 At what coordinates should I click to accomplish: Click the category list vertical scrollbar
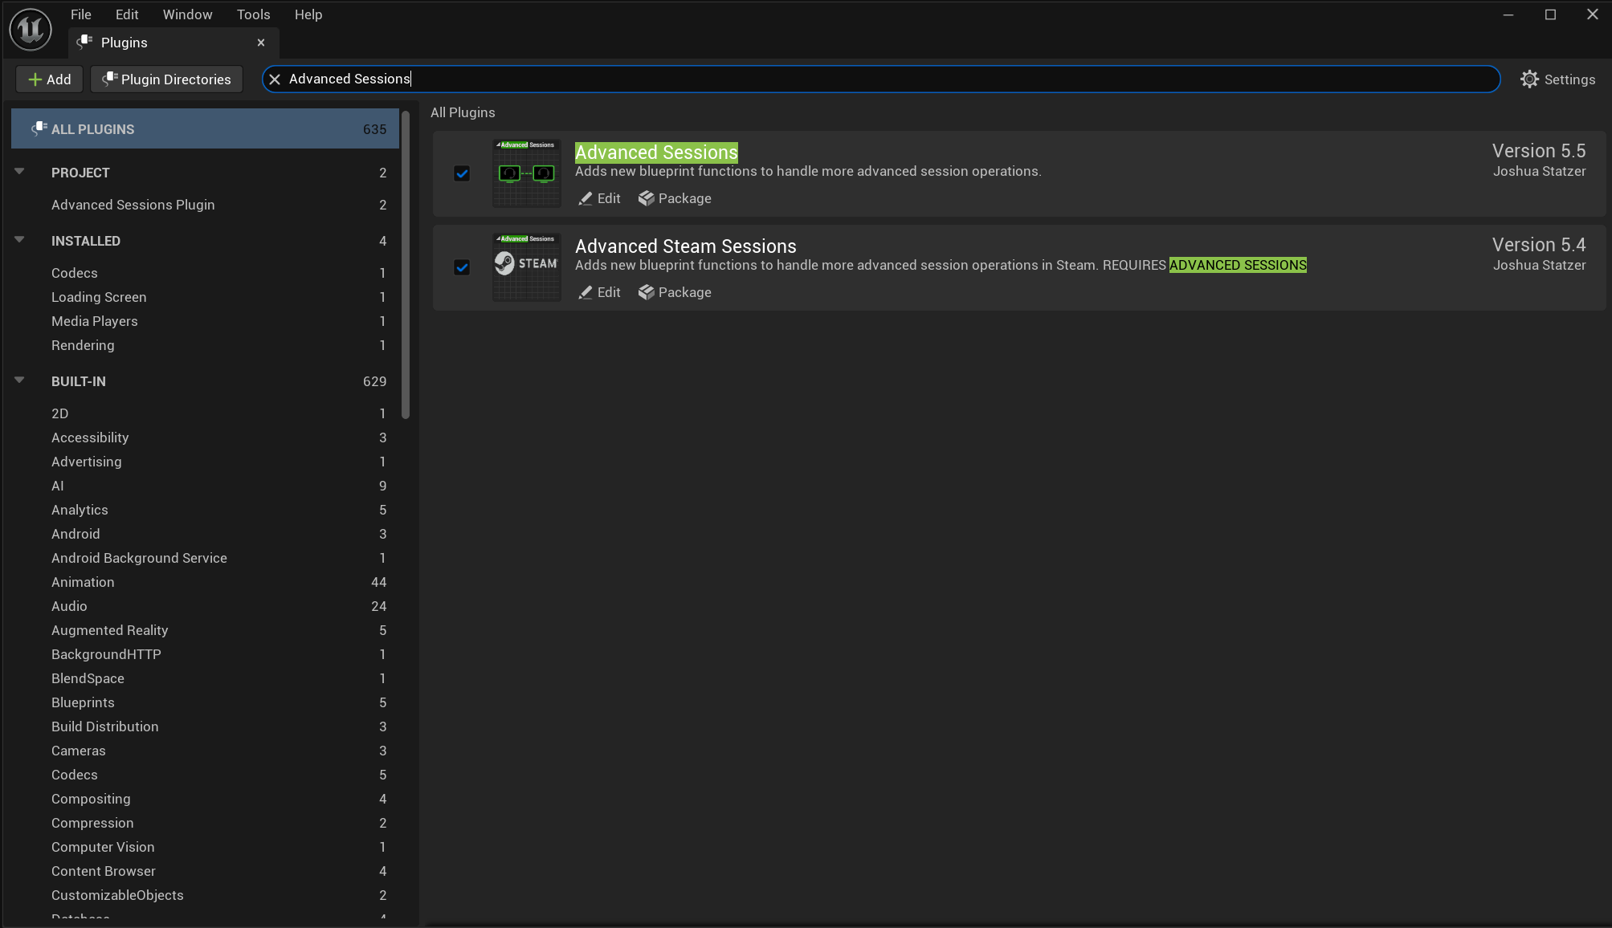coord(406,265)
